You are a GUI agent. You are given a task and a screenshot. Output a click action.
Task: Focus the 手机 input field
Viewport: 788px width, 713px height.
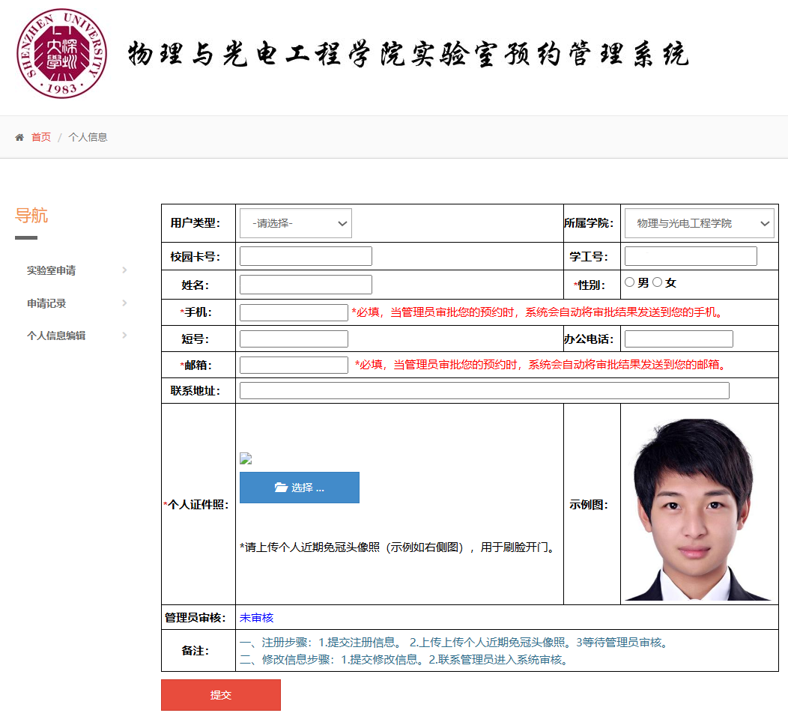click(294, 312)
